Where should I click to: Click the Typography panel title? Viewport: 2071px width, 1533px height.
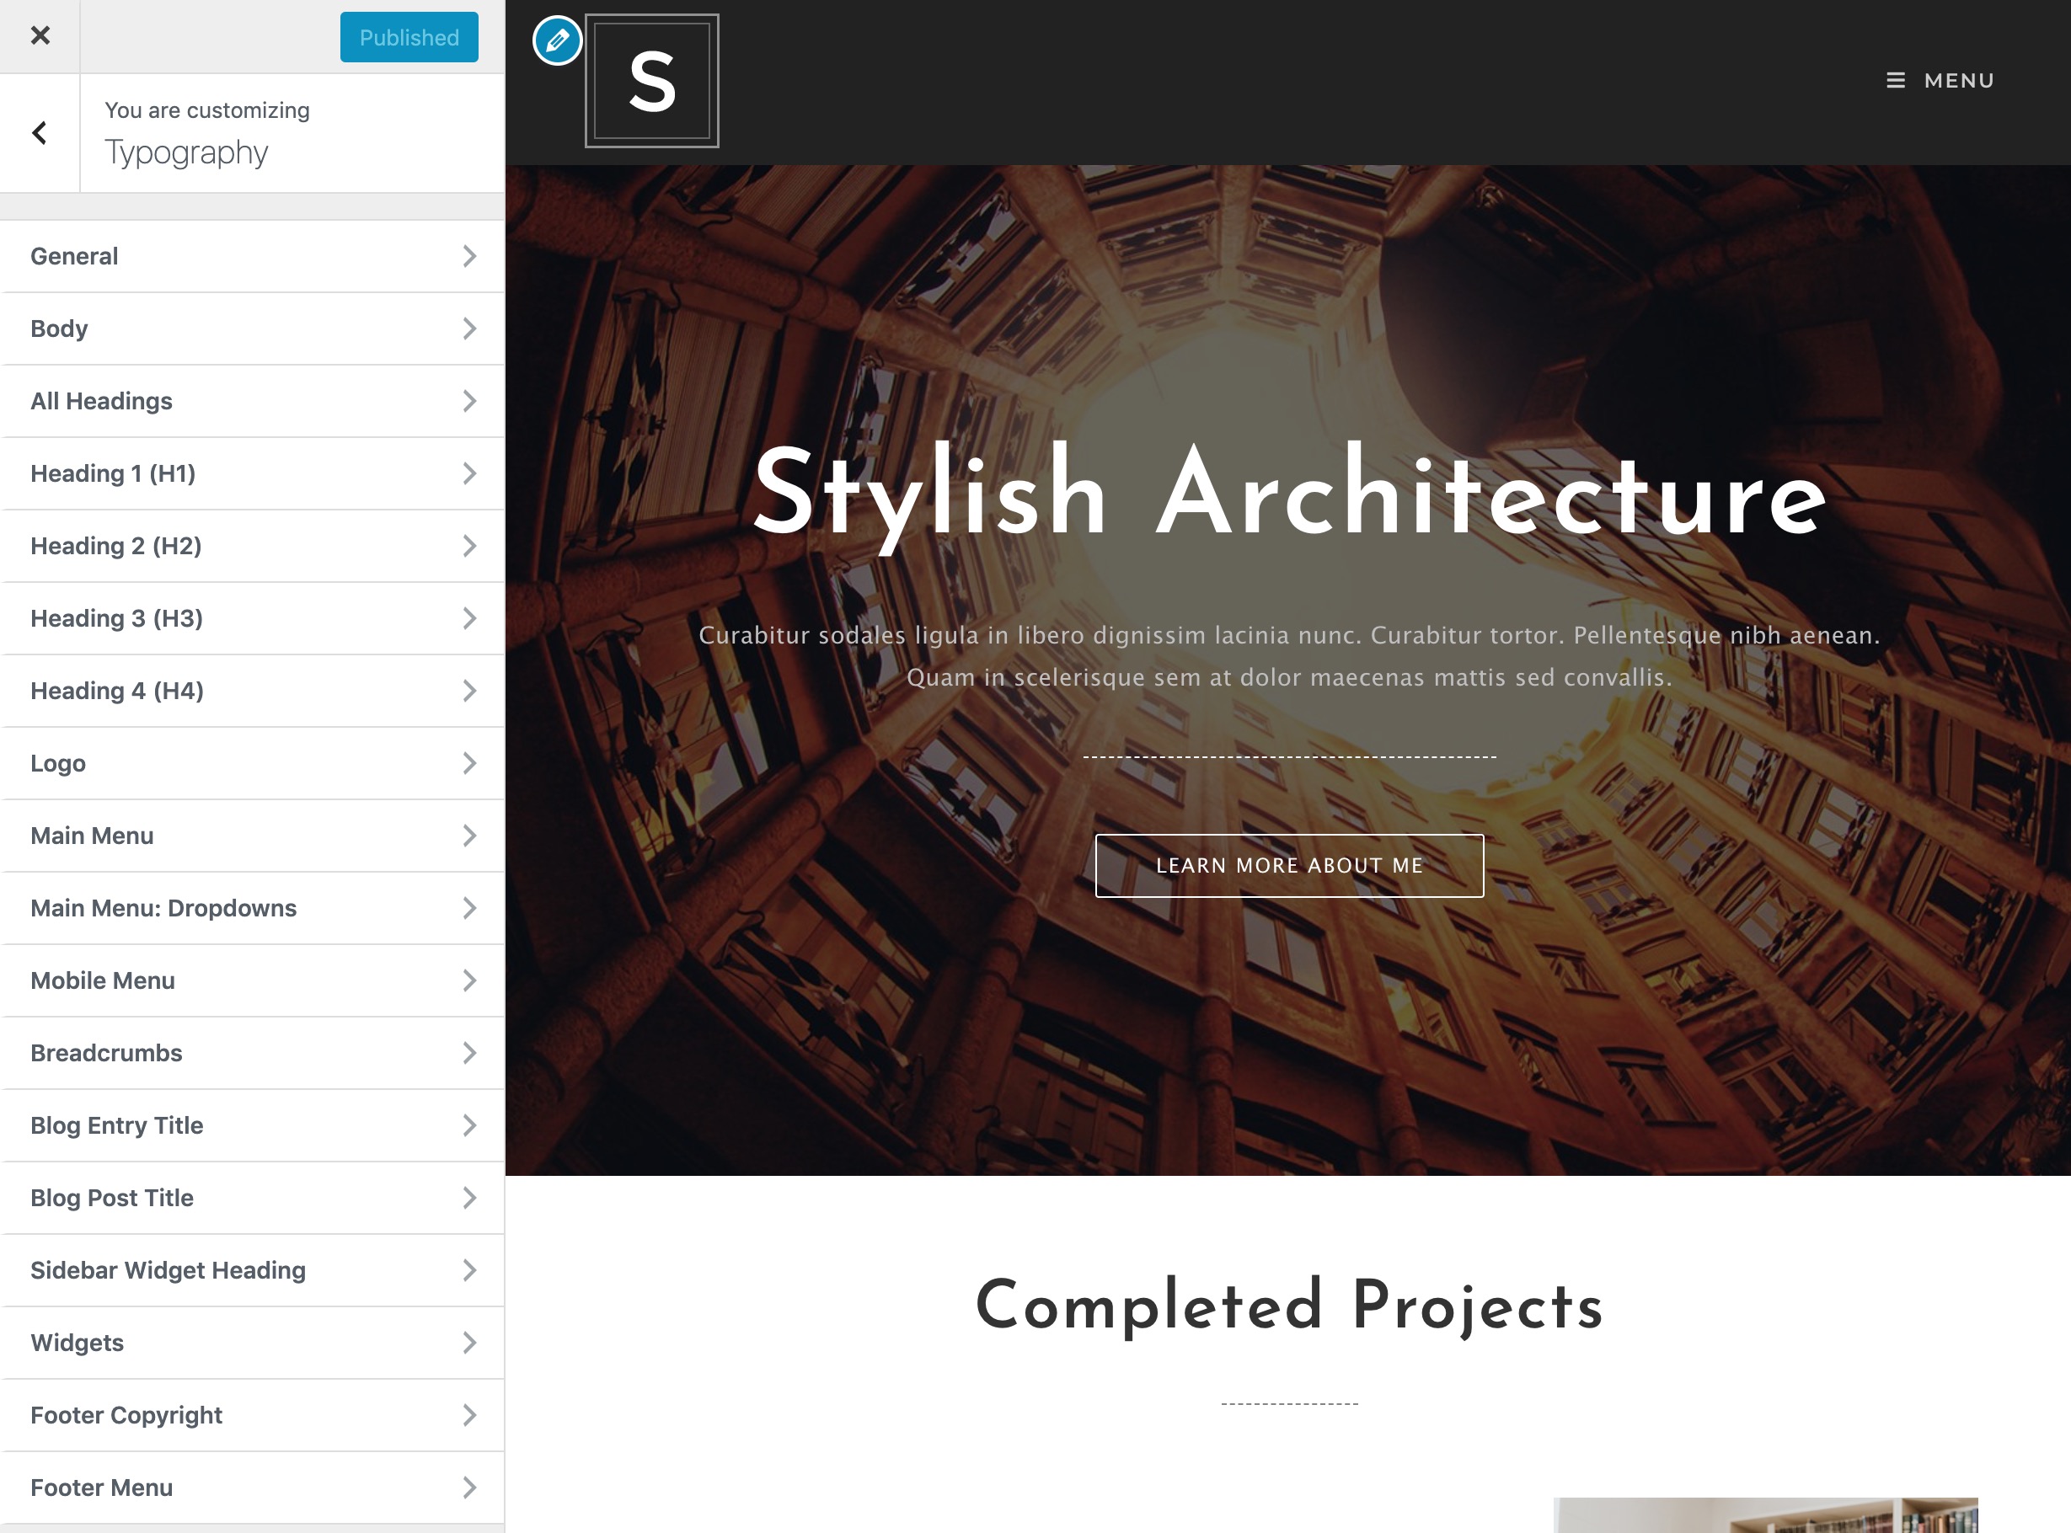point(186,152)
